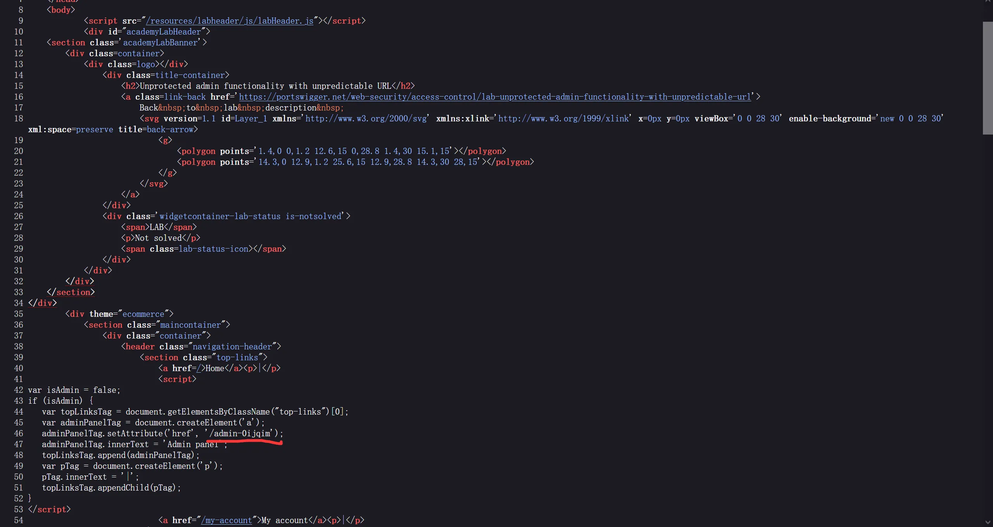Click the 'maincontainer' class value

[x=190, y=325]
